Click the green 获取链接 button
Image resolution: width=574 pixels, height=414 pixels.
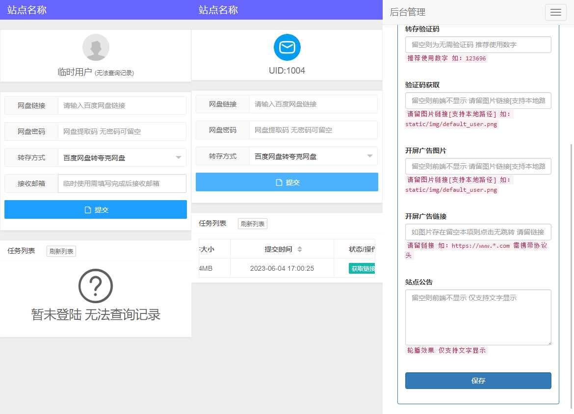363,268
